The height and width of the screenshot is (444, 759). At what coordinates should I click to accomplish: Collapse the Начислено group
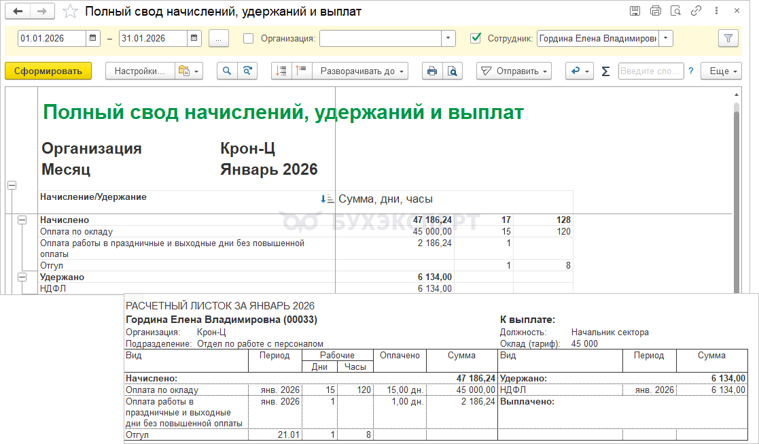point(22,220)
